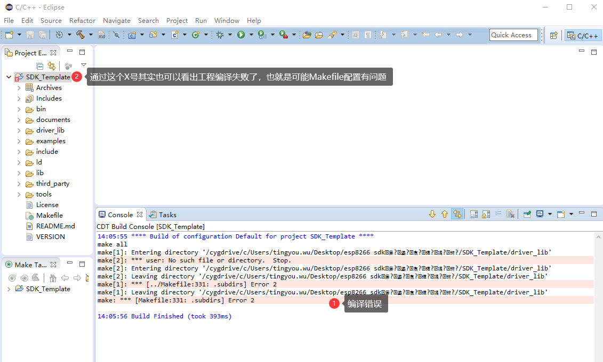Open Element in Binary toolbar icon
Image resolution: width=603 pixels, height=362 pixels.
pos(101,35)
